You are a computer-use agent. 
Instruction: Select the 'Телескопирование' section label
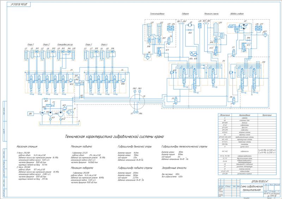pyautogui.click(x=157, y=14)
